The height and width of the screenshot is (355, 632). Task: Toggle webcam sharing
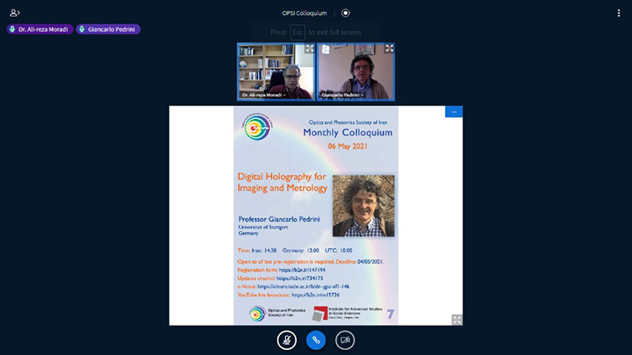tap(344, 339)
